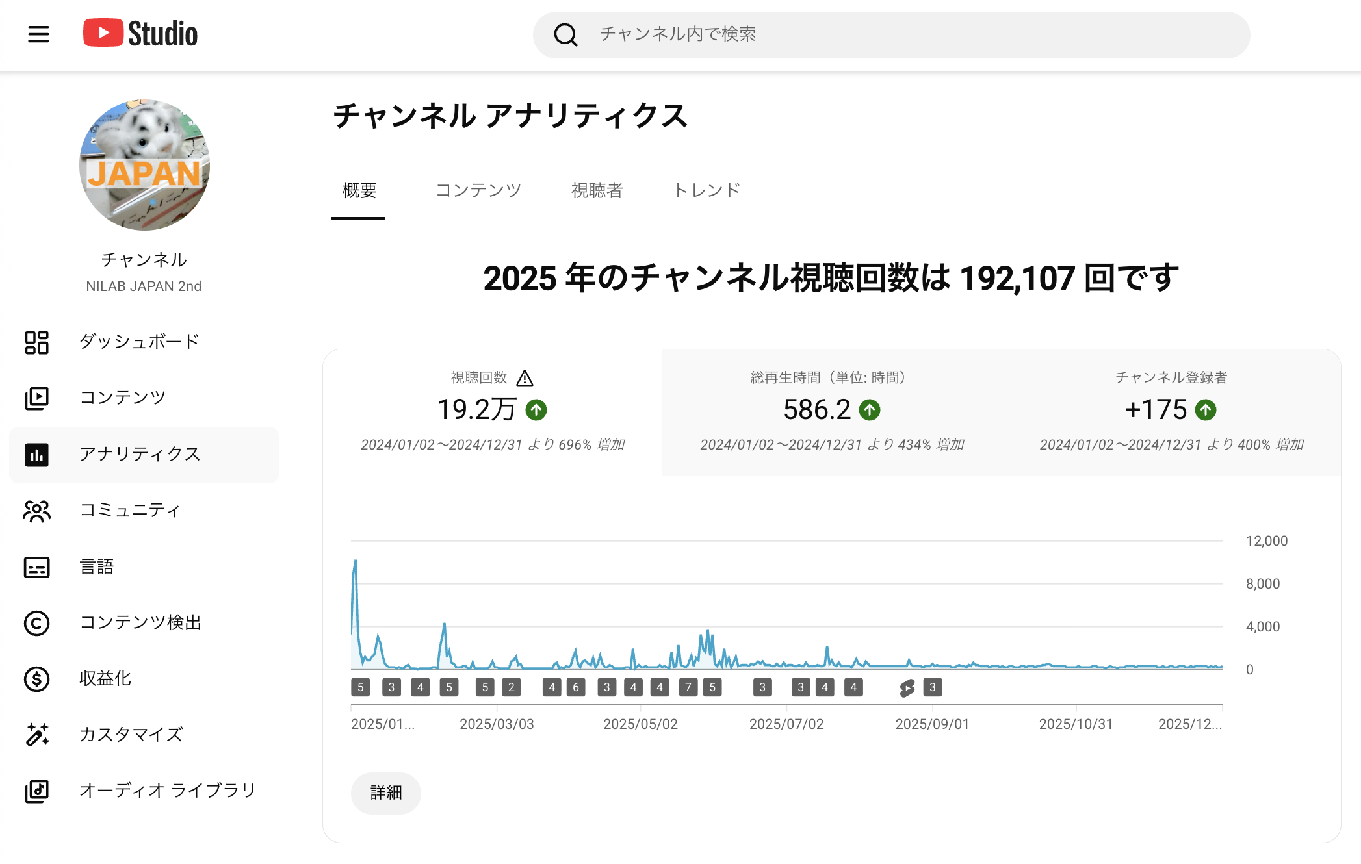The width and height of the screenshot is (1361, 864).
Task: Open ダッシュボード from the sidebar
Action: click(x=139, y=342)
